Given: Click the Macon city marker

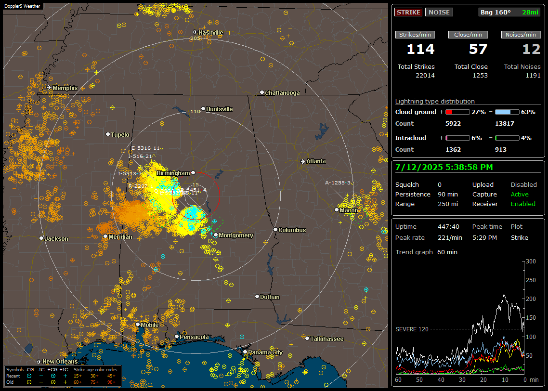Looking at the screenshot, I should pos(337,209).
